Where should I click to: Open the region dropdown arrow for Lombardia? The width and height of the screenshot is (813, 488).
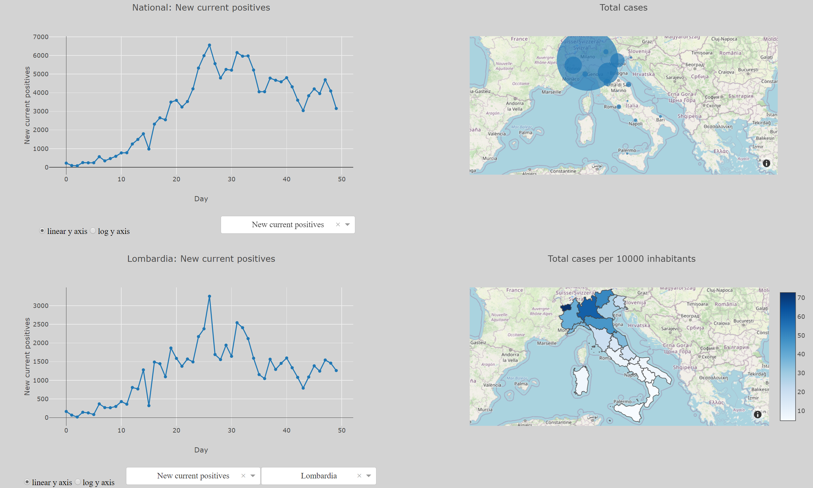368,476
